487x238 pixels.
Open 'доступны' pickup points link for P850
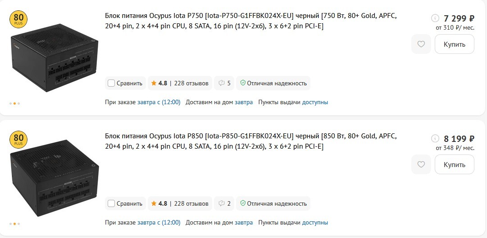(x=315, y=222)
